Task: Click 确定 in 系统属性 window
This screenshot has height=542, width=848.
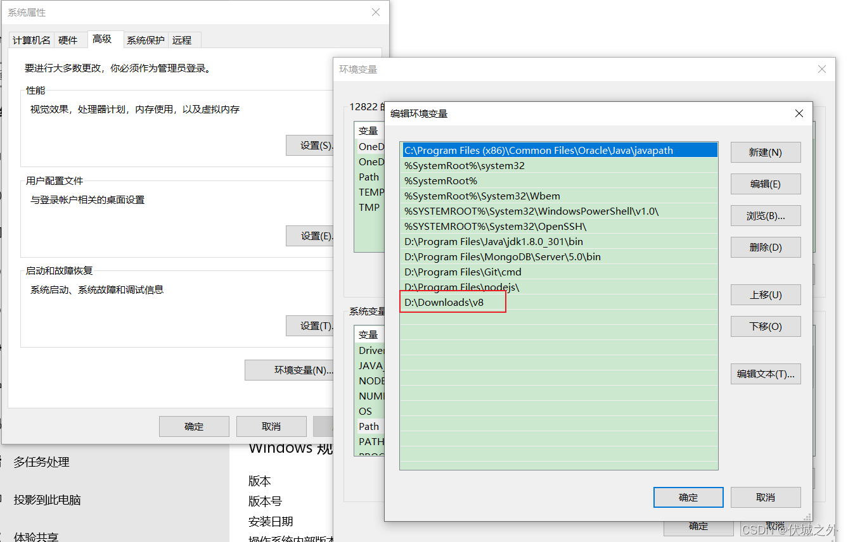Action: click(194, 427)
